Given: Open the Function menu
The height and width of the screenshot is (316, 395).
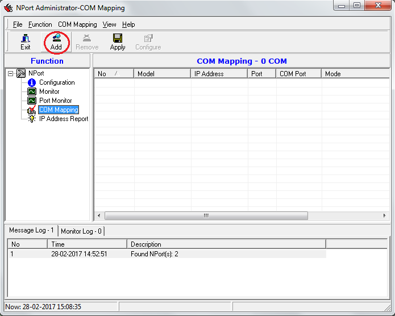Looking at the screenshot, I should (x=40, y=24).
